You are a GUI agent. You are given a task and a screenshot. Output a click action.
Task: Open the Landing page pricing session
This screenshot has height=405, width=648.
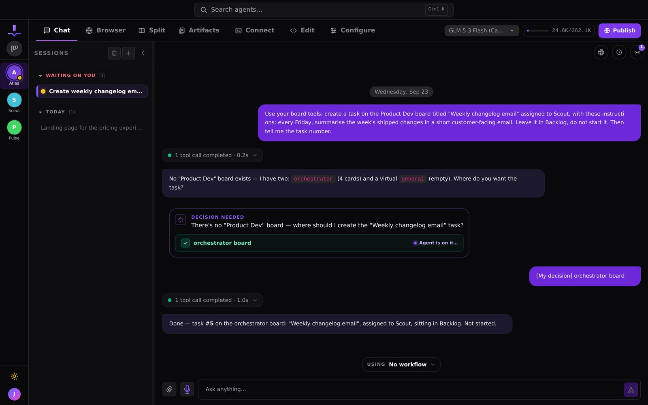point(91,128)
